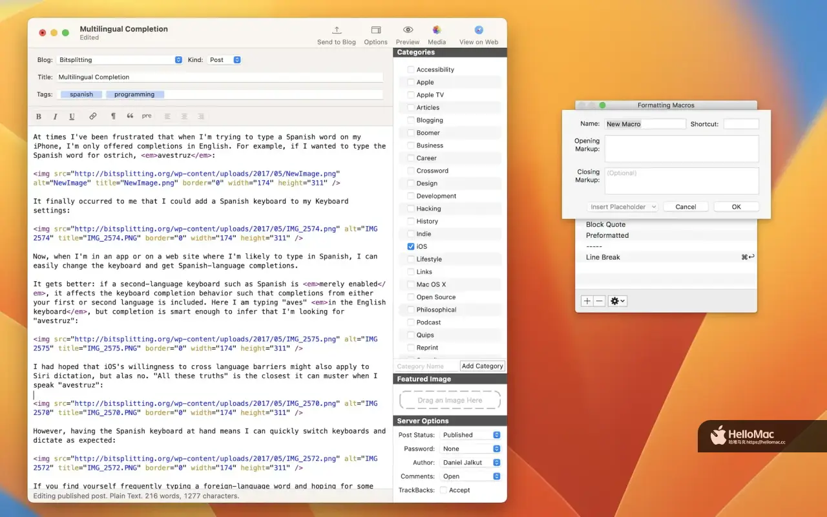The width and height of the screenshot is (827, 517).
Task: Select the Line Break macro row
Action: click(665, 257)
